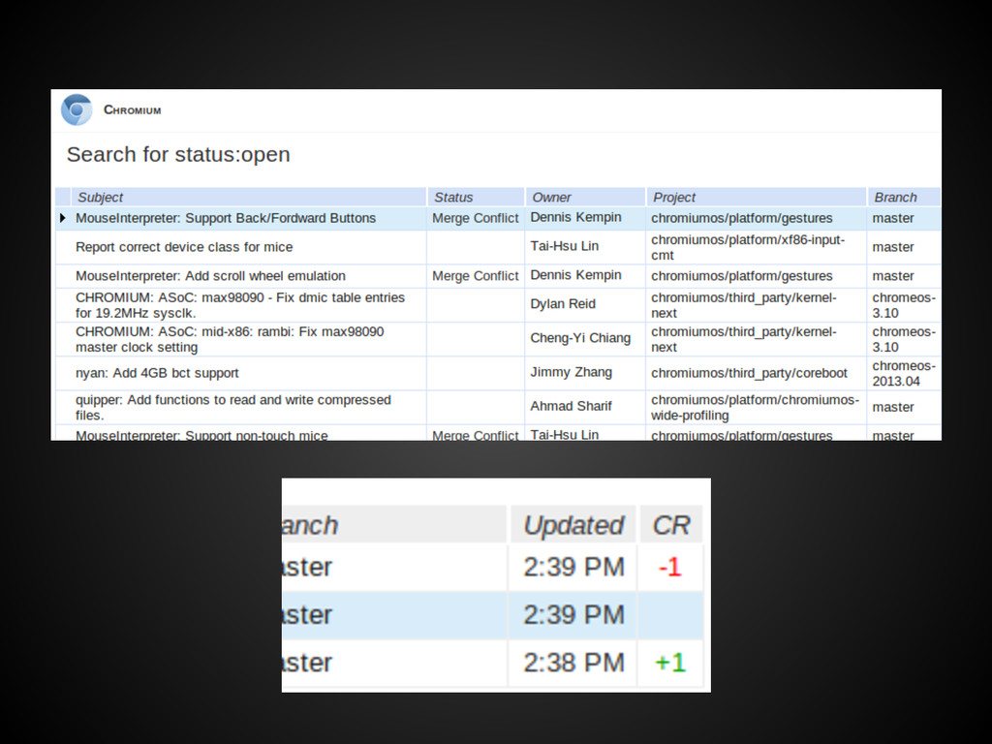This screenshot has width=992, height=744.
Task: Open 'MouseInterpreter: Add scroll wheel emulation' change
Action: (210, 276)
